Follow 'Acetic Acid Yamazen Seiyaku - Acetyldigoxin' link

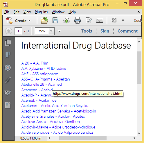(59, 111)
